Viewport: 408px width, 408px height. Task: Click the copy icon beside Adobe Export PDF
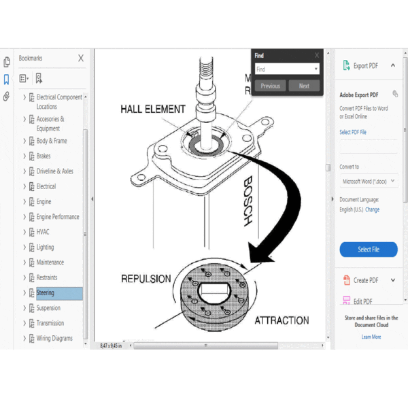click(395, 94)
